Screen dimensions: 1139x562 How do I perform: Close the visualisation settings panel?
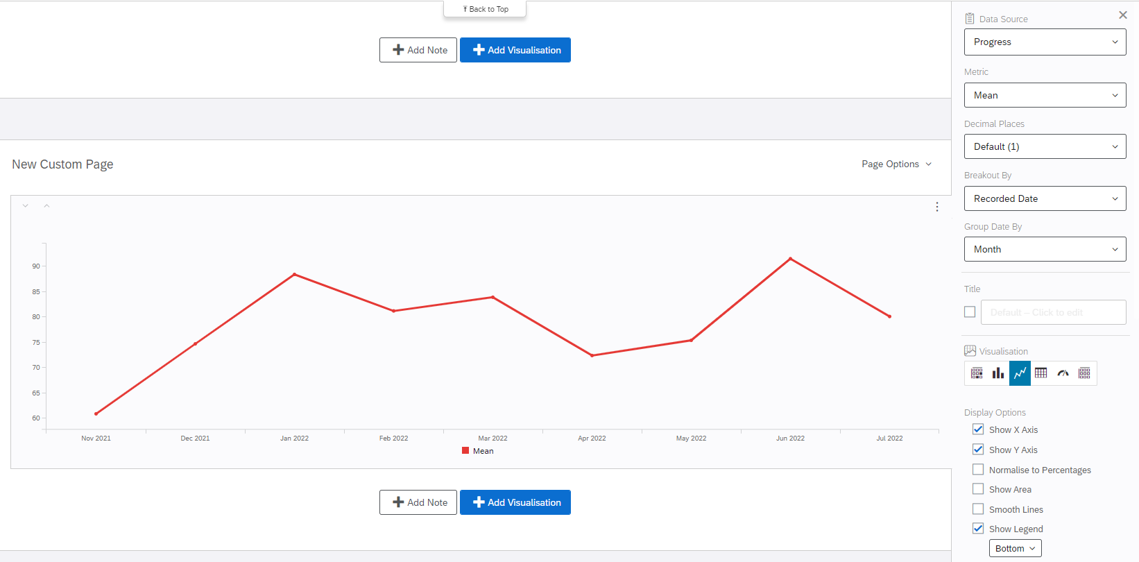click(1123, 15)
